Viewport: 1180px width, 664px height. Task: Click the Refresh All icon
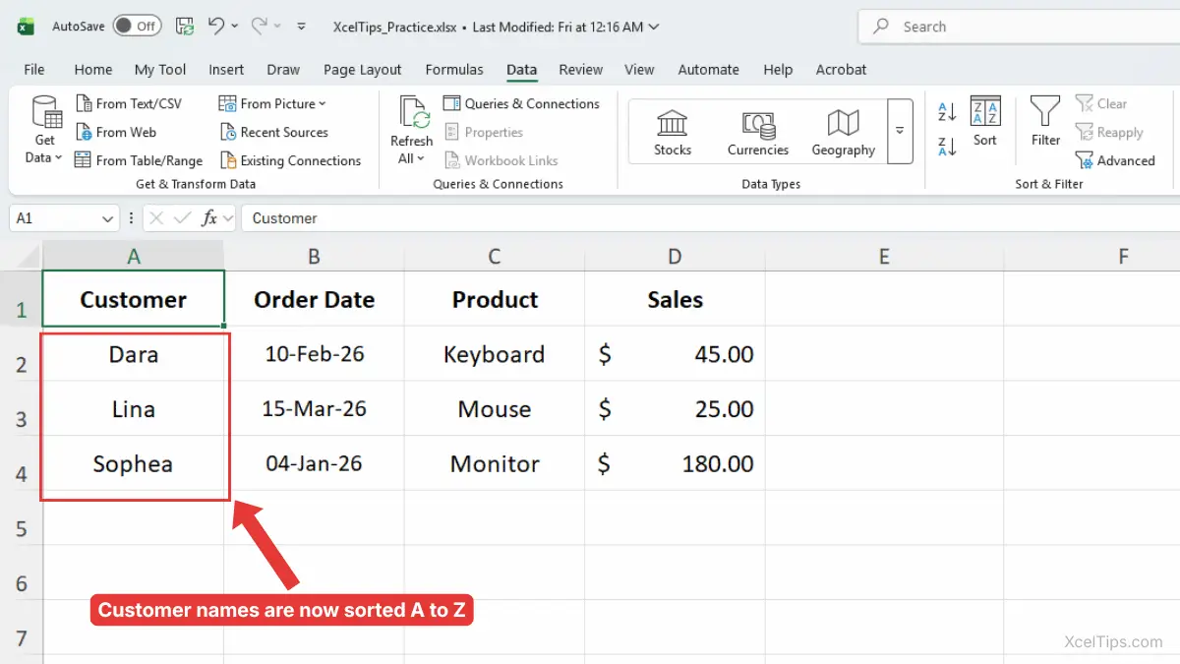coord(414,112)
